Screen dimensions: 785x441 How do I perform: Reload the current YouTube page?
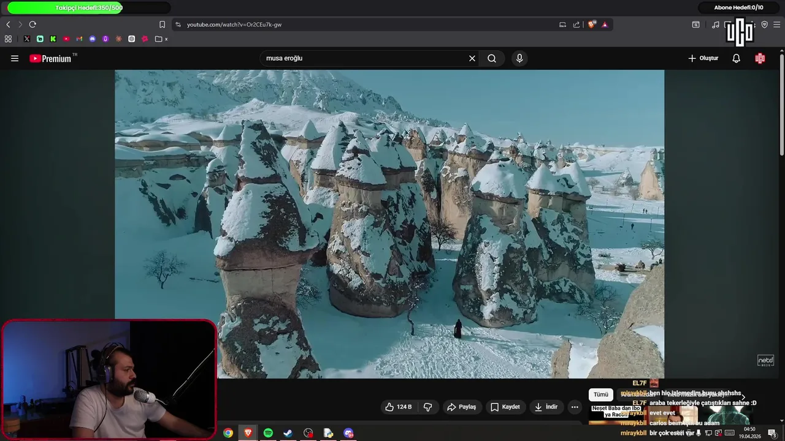click(x=33, y=24)
